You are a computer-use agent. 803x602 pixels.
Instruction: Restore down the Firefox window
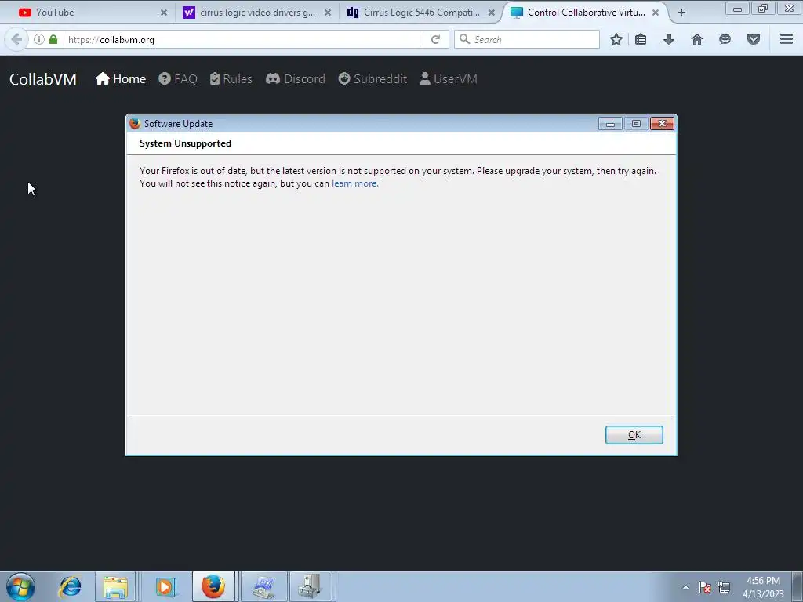pos(763,8)
